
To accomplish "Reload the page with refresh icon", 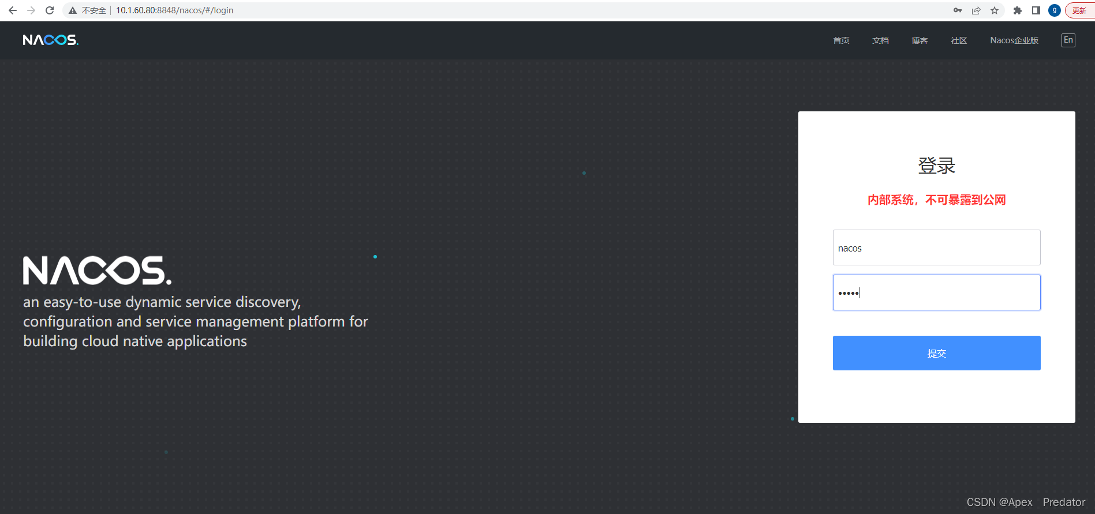I will [x=50, y=10].
